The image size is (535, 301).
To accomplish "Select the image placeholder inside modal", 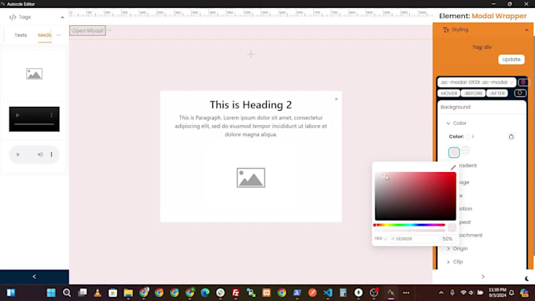I will pos(251,178).
